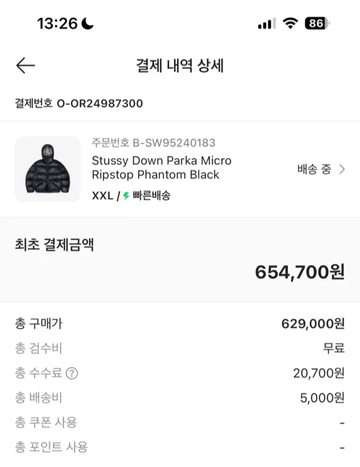Tap the order number B-SW95240183
The image size is (360, 467).
(x=174, y=143)
